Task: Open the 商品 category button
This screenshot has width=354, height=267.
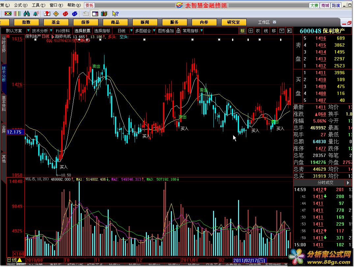Action: click(x=115, y=22)
